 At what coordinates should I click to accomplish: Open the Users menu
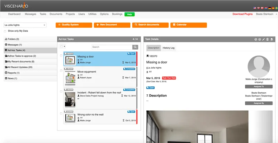point(82,14)
